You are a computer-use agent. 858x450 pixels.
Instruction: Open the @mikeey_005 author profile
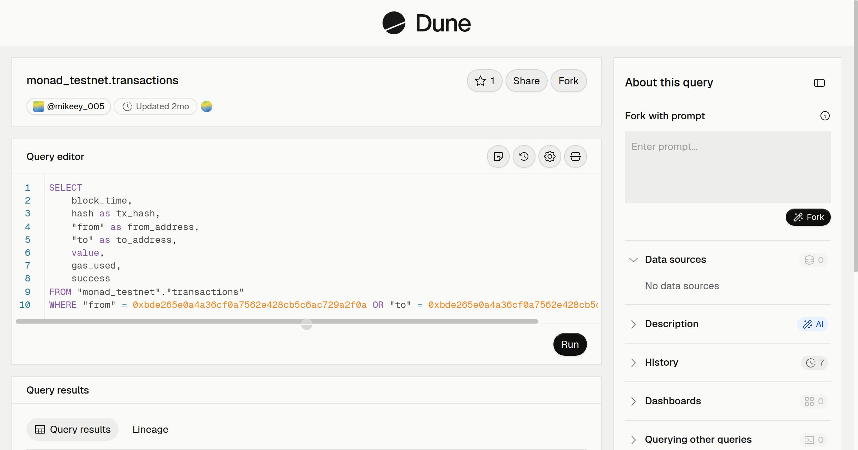click(69, 106)
